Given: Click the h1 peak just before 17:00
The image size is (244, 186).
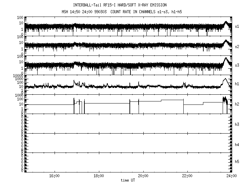Looking at the screenshot, I should tap(74, 81).
